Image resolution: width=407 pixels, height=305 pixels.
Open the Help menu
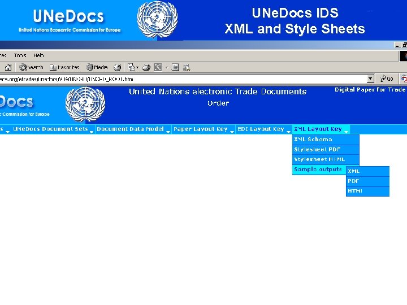pyautogui.click(x=38, y=55)
